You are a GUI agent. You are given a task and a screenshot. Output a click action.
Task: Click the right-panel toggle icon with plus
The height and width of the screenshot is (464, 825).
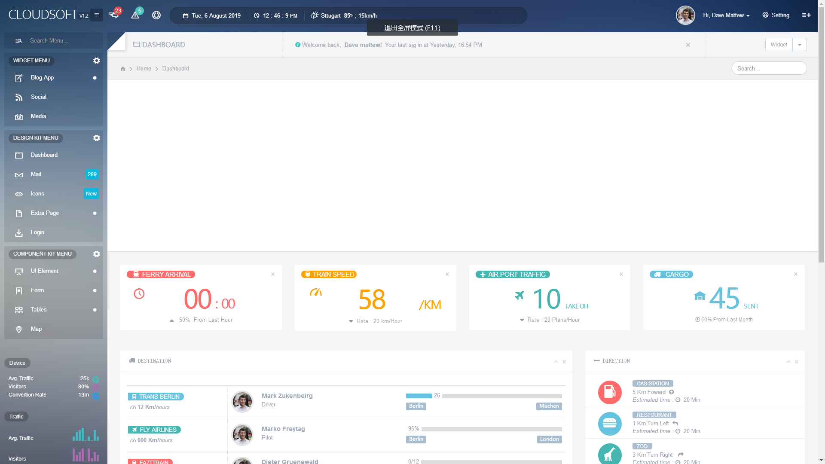(807, 15)
